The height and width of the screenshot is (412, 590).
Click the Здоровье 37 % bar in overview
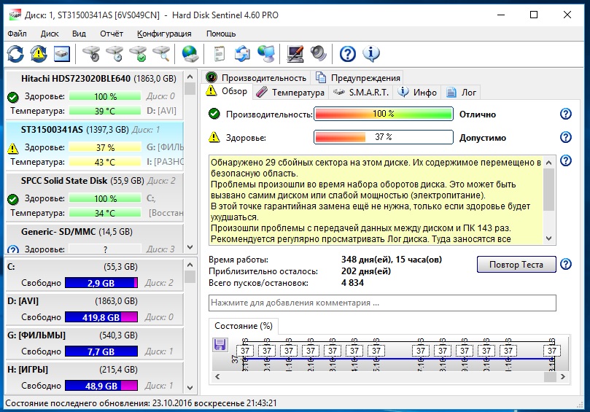pyautogui.click(x=384, y=137)
